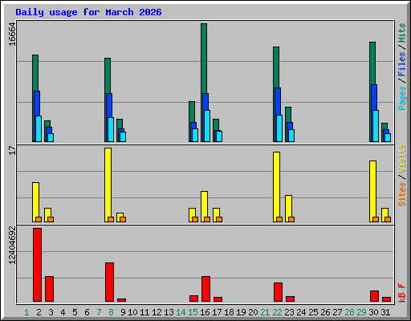Click the orange "Sites" legend label
The image size is (411, 321).
(x=402, y=194)
